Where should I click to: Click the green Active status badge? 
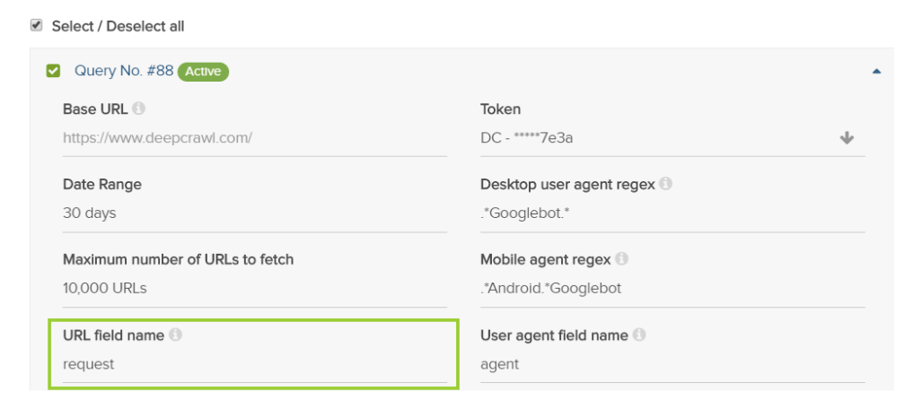coord(203,71)
